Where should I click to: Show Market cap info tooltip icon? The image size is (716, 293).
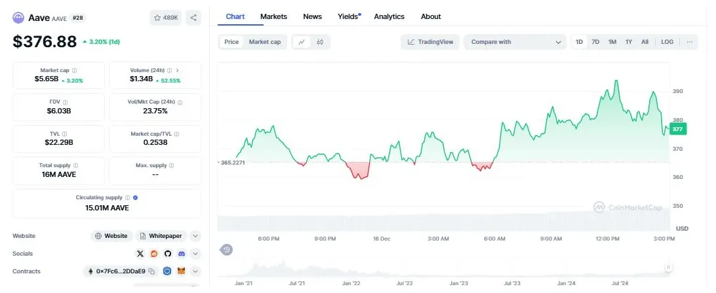click(x=75, y=71)
